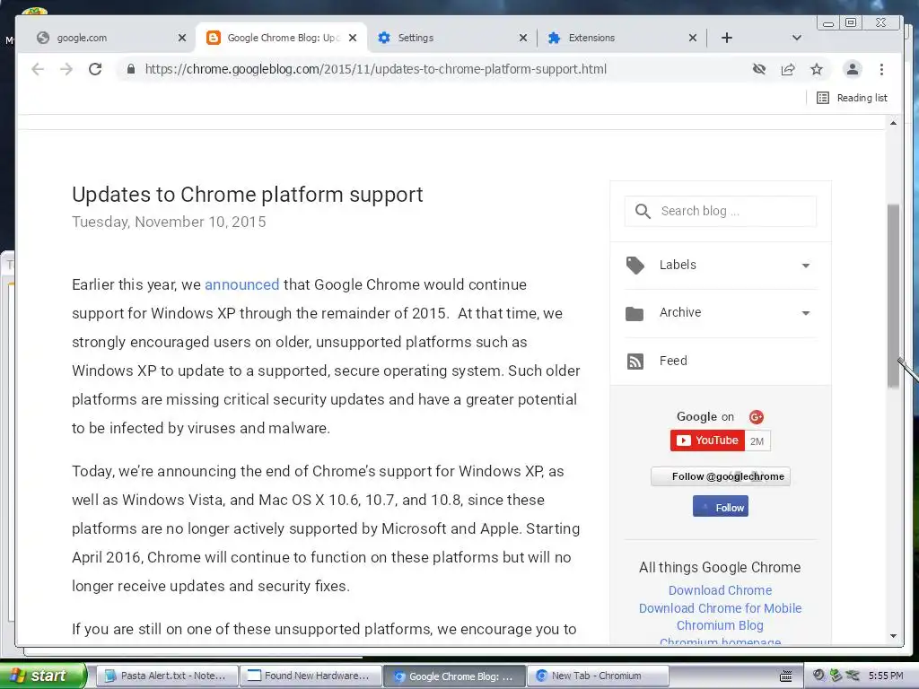919x689 pixels.
Task: Open the crossed-eye tracking protection icon
Action: click(759, 69)
